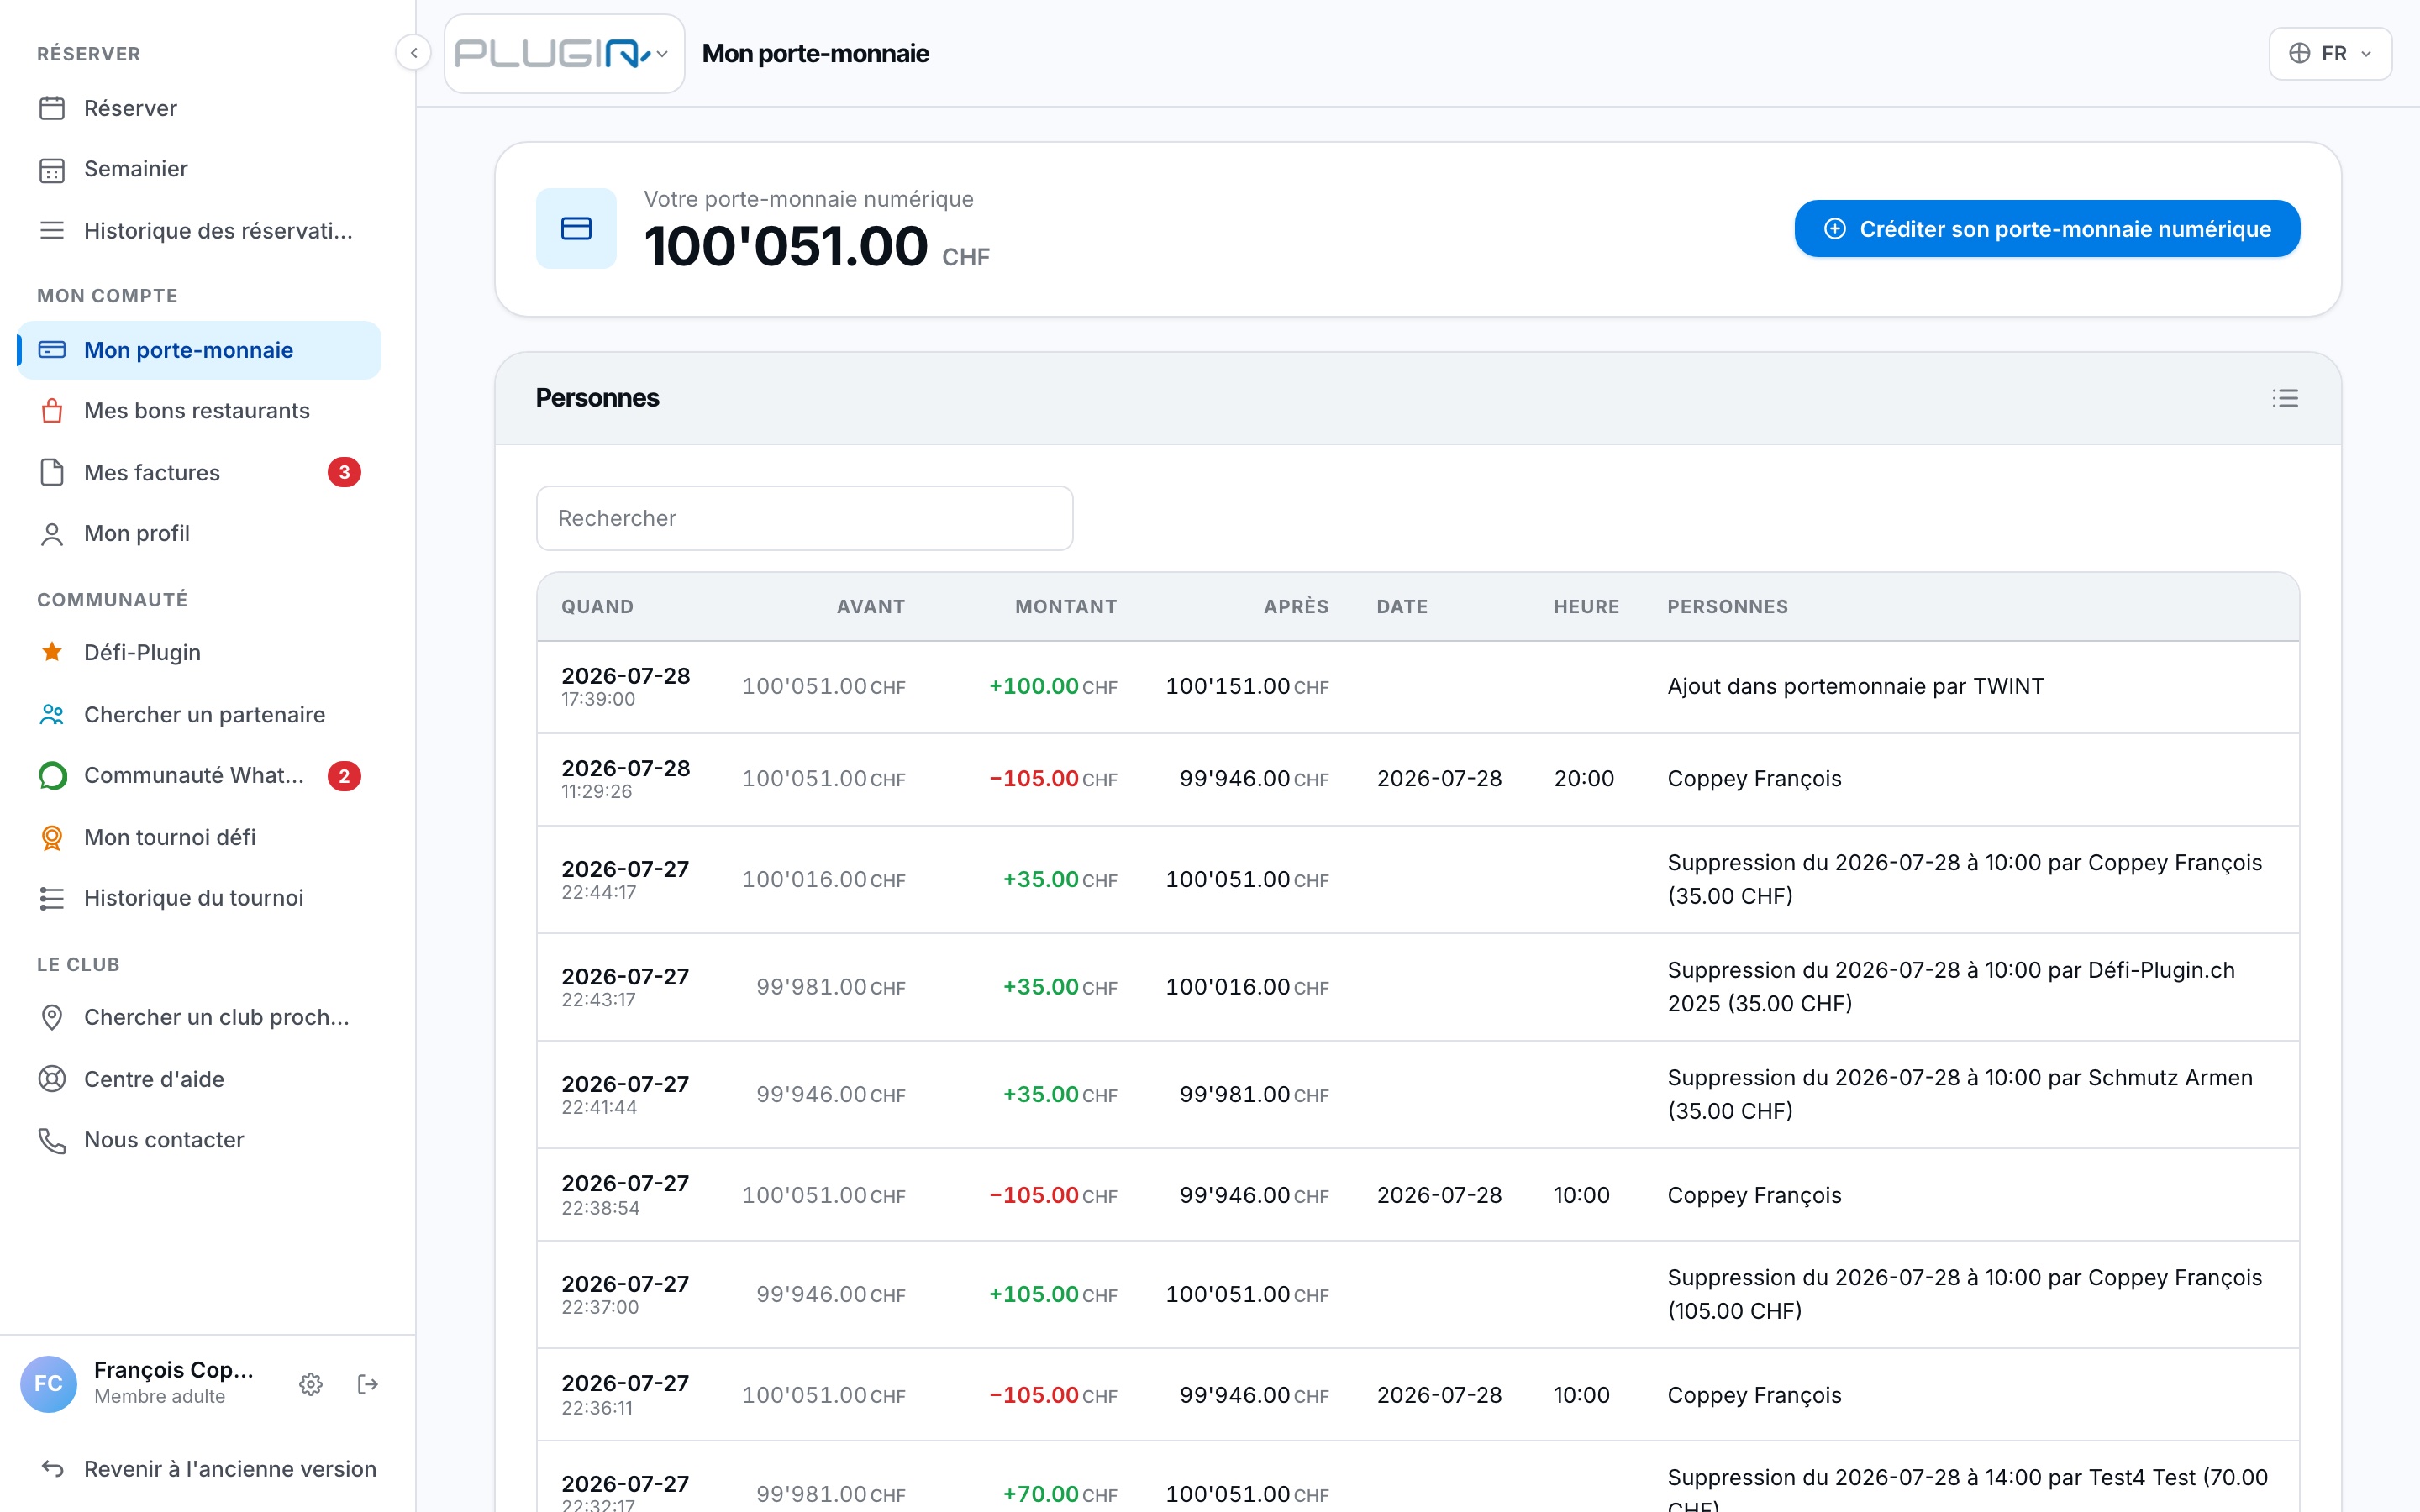Click the blue wallet card icon beside the balance
The image size is (2420, 1512).
[x=576, y=229]
